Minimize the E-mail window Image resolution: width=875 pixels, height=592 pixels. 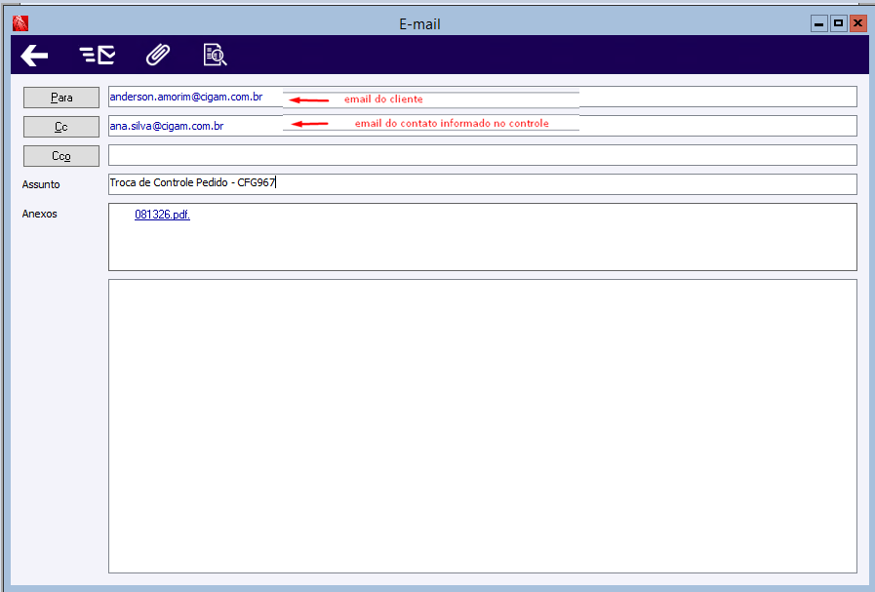coord(818,23)
